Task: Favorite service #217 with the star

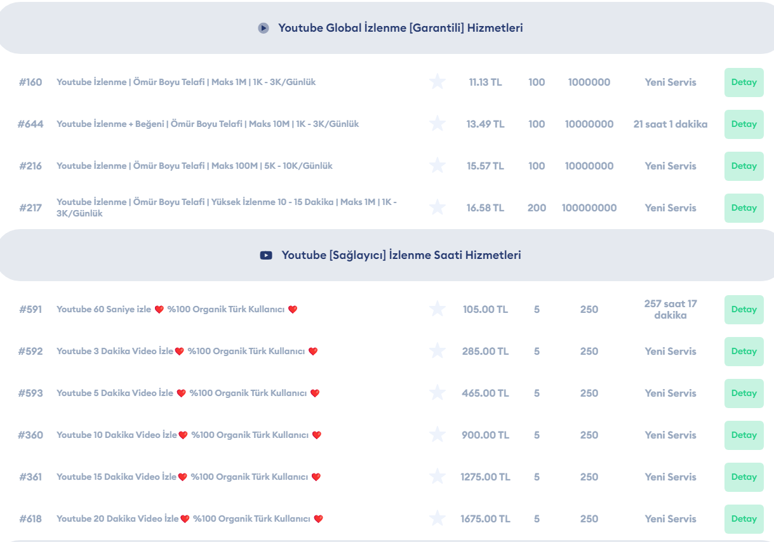Action: (x=437, y=208)
